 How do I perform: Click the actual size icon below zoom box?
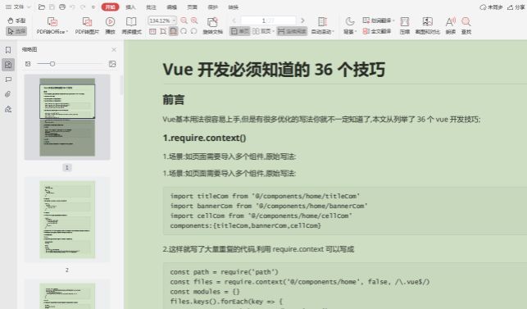pyautogui.click(x=152, y=31)
